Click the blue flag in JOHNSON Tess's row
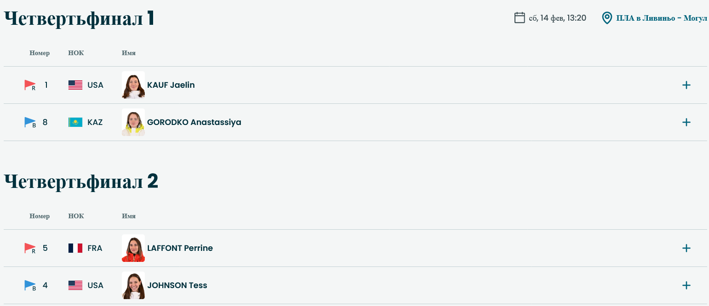This screenshot has height=306, width=709. pyautogui.click(x=30, y=285)
